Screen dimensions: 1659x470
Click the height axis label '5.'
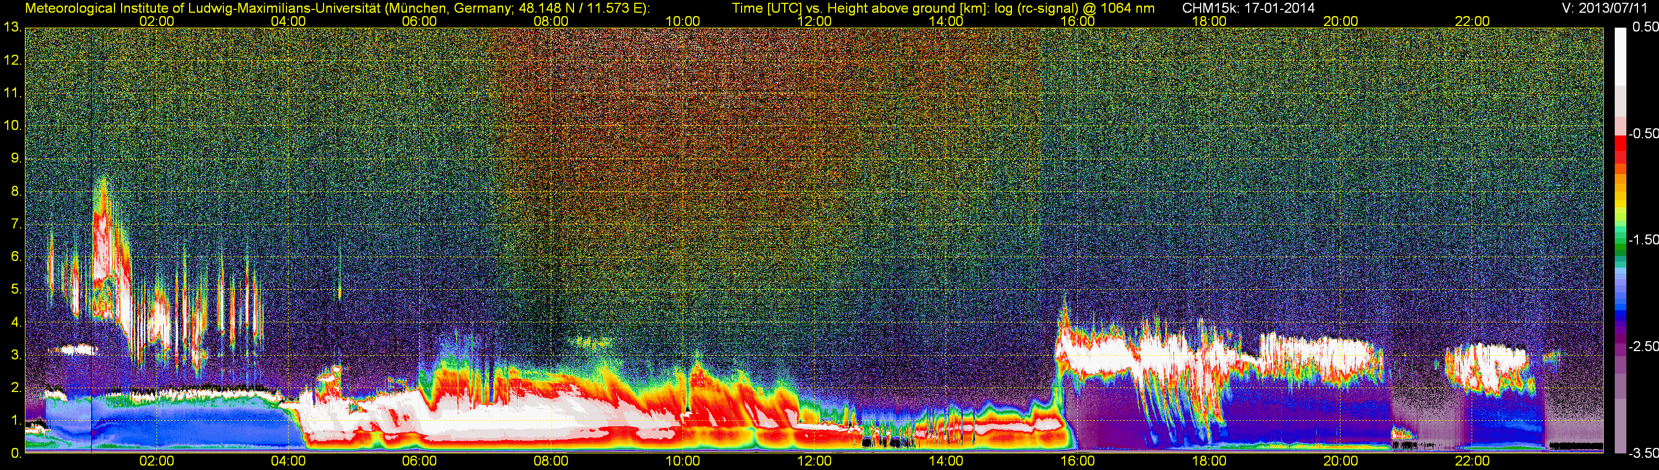click(17, 290)
